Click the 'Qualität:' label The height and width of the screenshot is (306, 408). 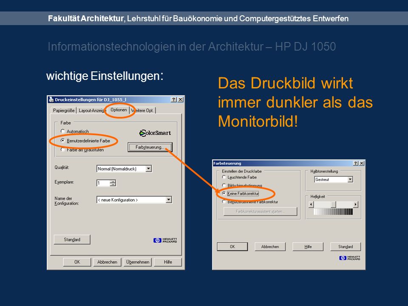[x=62, y=167]
